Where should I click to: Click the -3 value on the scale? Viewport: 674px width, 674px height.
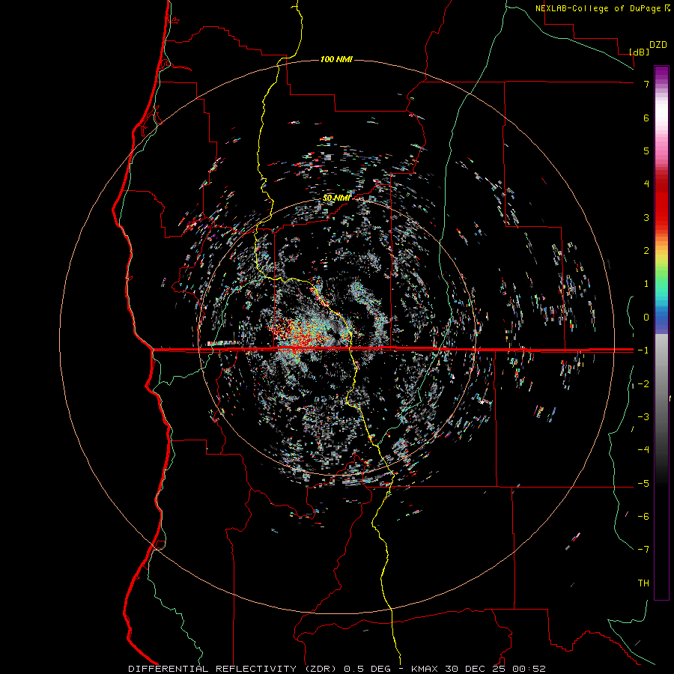[x=643, y=417]
